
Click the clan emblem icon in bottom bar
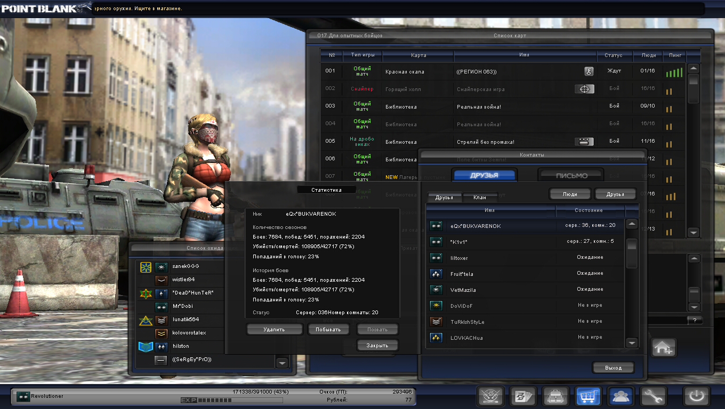490,396
